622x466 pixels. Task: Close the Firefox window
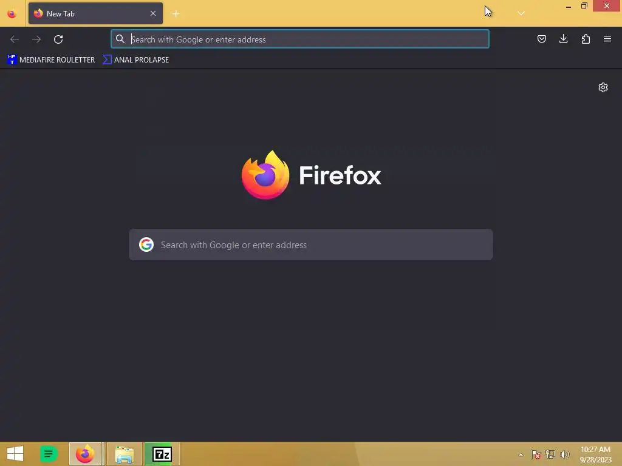tap(607, 6)
